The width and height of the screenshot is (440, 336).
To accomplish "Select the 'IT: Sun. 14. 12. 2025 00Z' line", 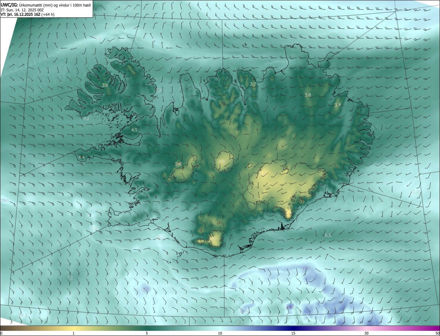I will (22, 10).
